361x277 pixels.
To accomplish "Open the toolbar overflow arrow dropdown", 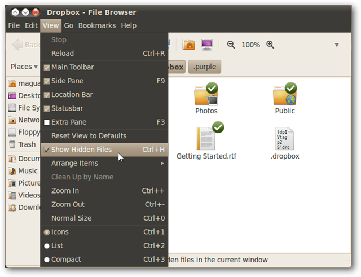I will pyautogui.click(x=337, y=45).
